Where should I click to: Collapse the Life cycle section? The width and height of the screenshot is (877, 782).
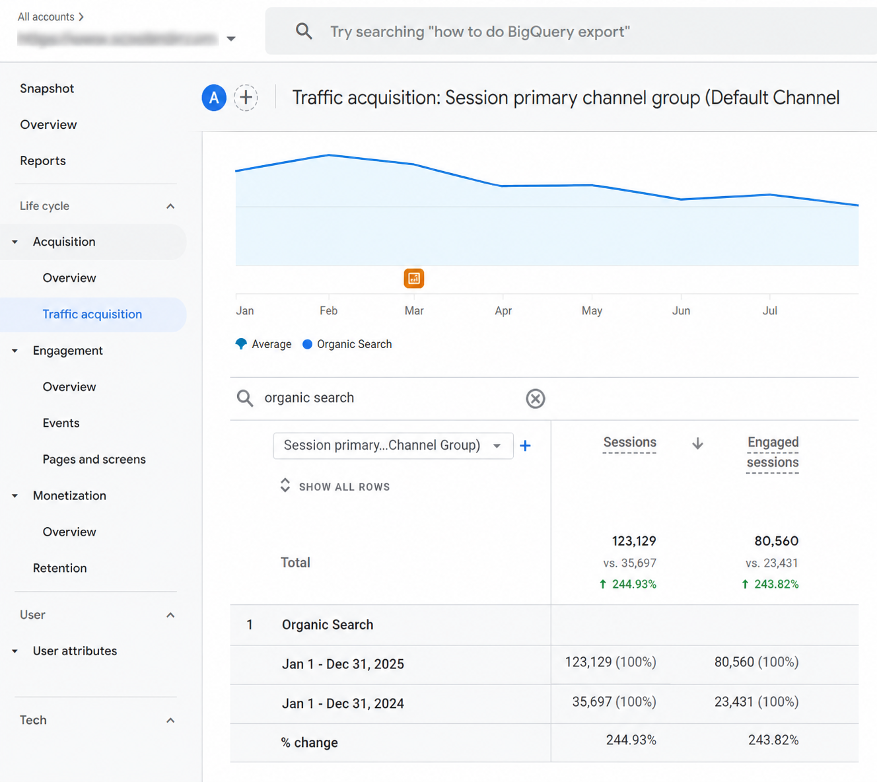(170, 206)
